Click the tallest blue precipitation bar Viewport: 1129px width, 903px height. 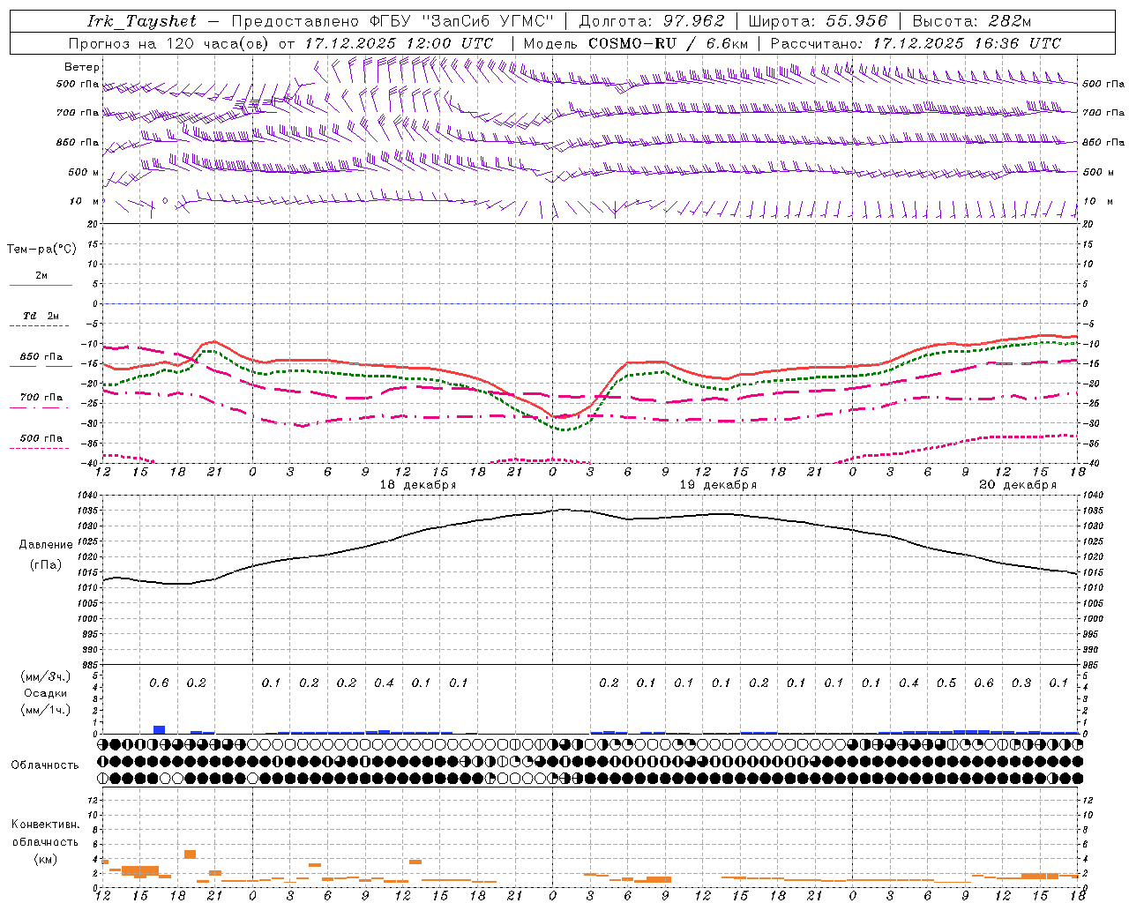[x=159, y=729]
